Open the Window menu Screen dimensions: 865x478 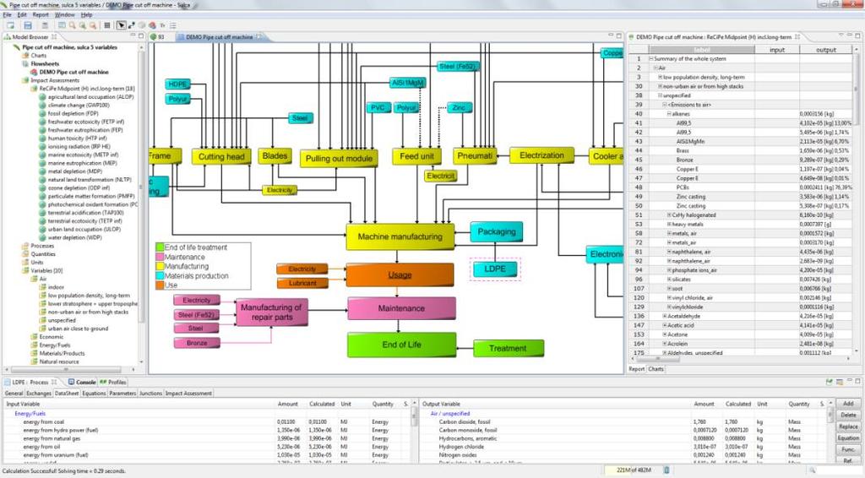(64, 15)
